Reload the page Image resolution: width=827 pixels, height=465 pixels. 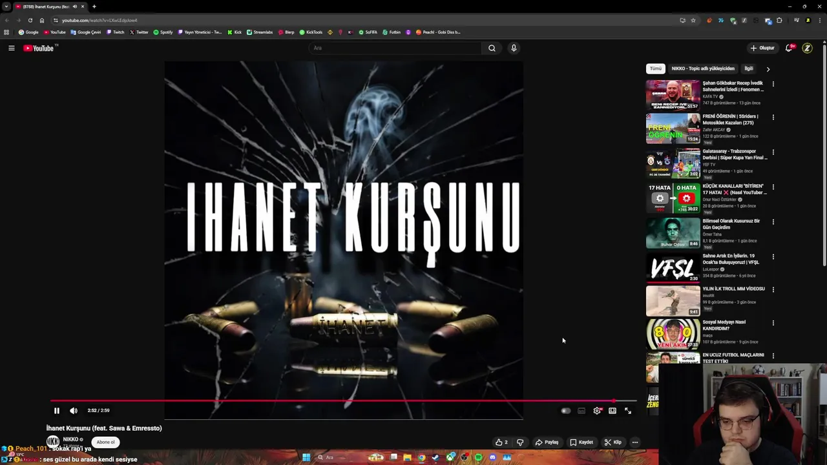[x=30, y=20]
